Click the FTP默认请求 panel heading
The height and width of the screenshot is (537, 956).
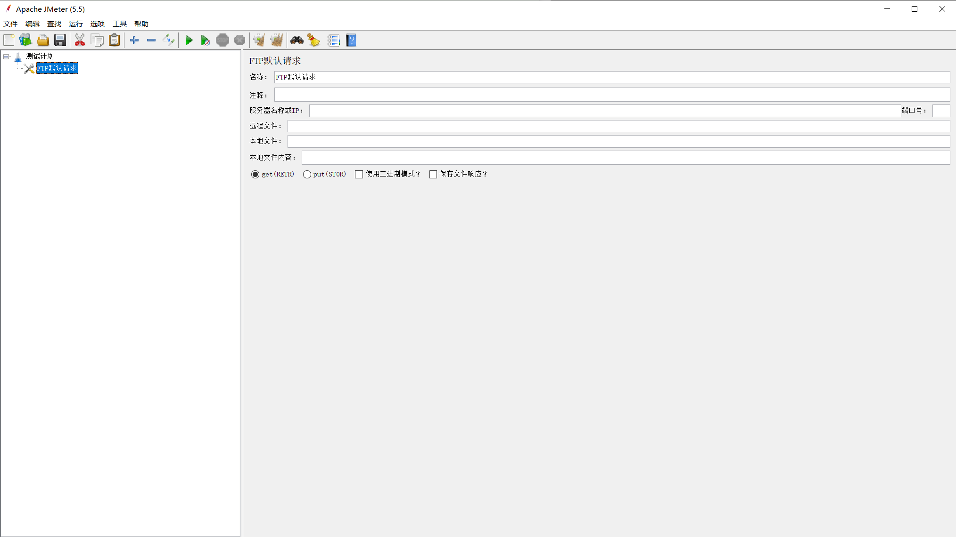click(x=275, y=61)
